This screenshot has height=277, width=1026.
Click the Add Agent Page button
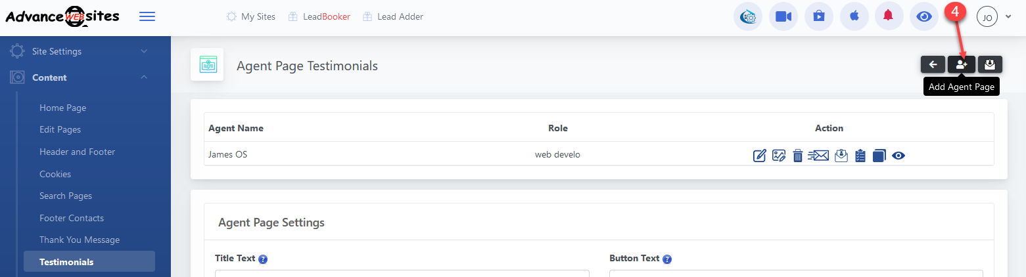coord(961,64)
